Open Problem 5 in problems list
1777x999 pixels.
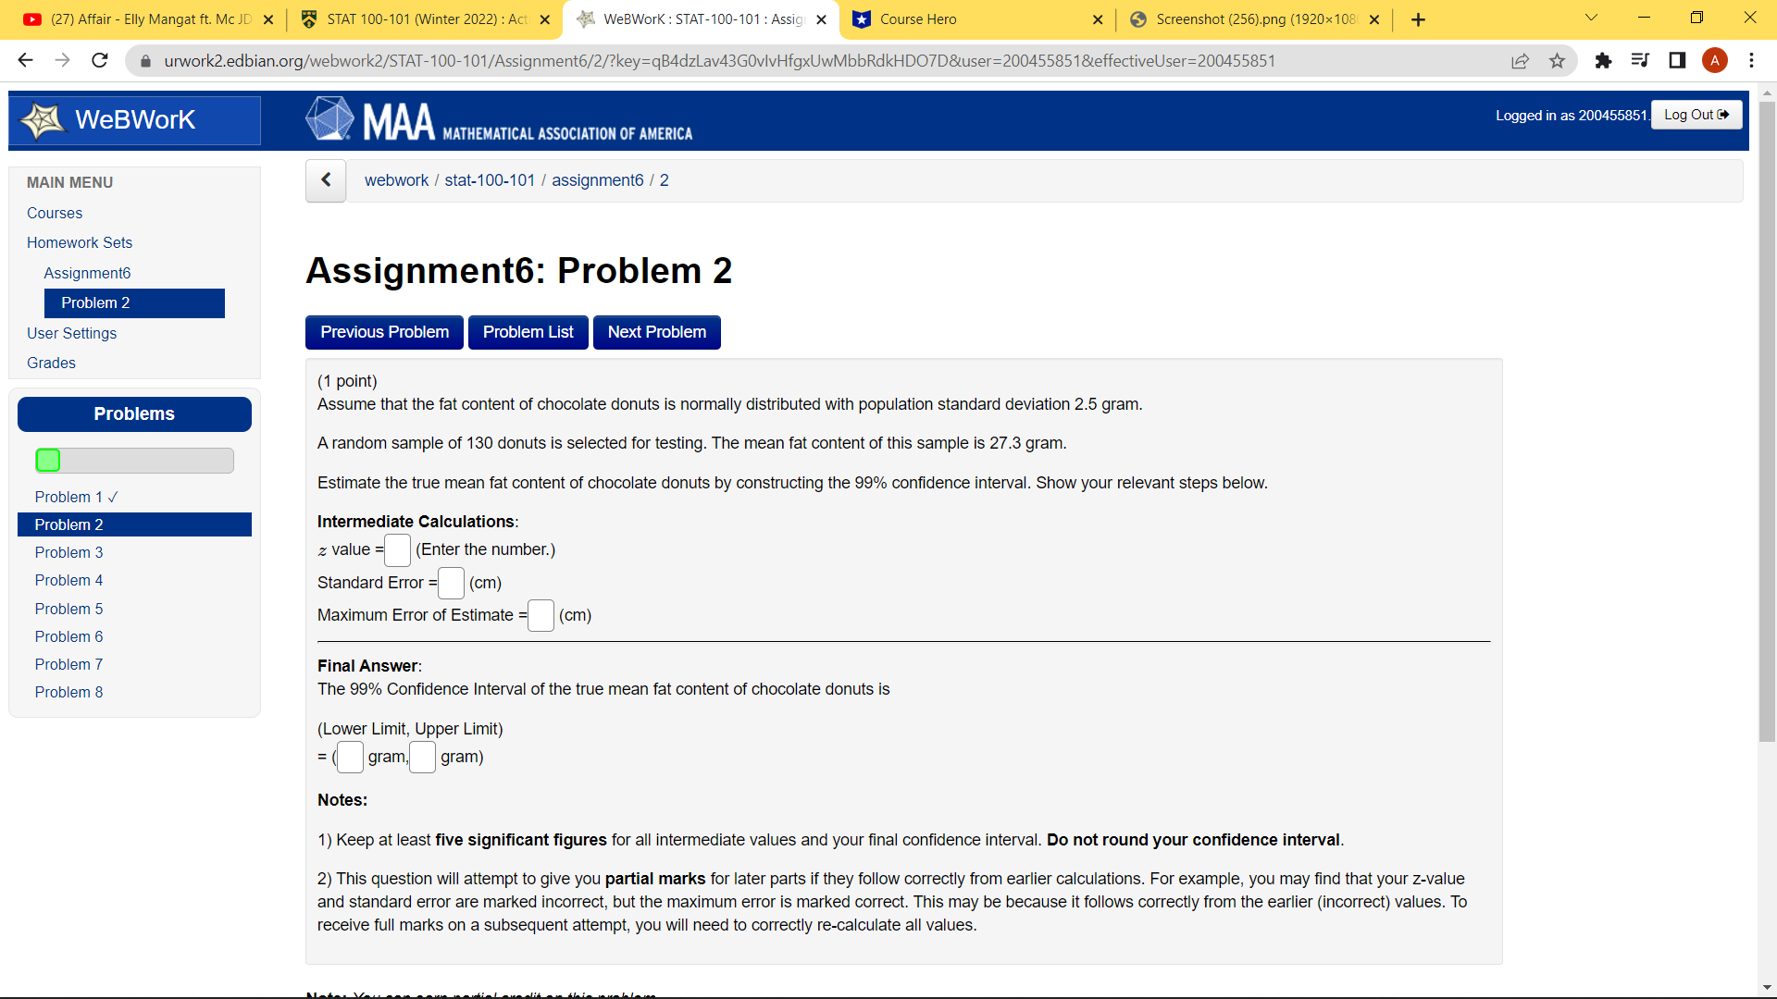(68, 609)
